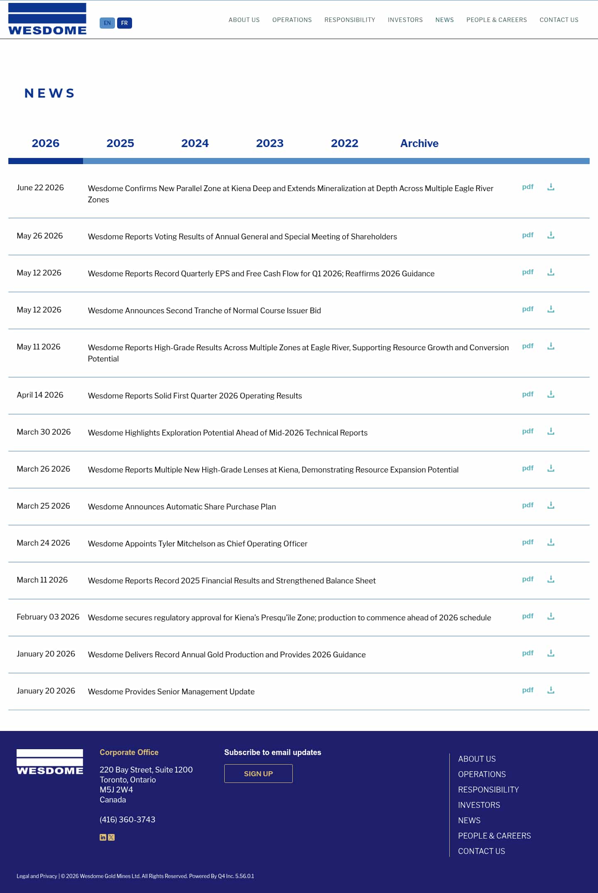Download the Record Annual Gold Production release
598x893 pixels.
pyautogui.click(x=551, y=653)
